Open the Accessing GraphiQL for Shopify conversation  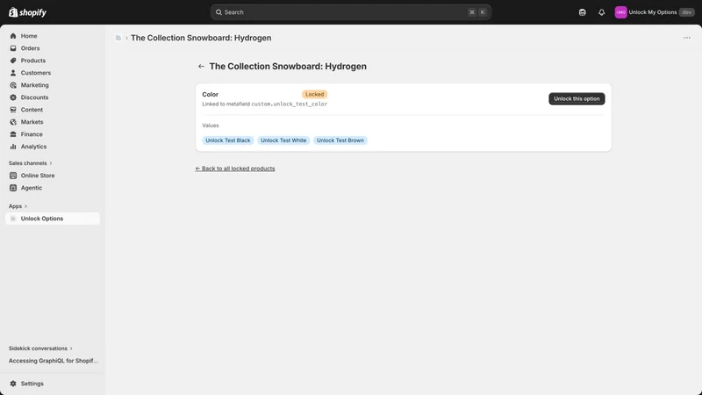[54, 361]
